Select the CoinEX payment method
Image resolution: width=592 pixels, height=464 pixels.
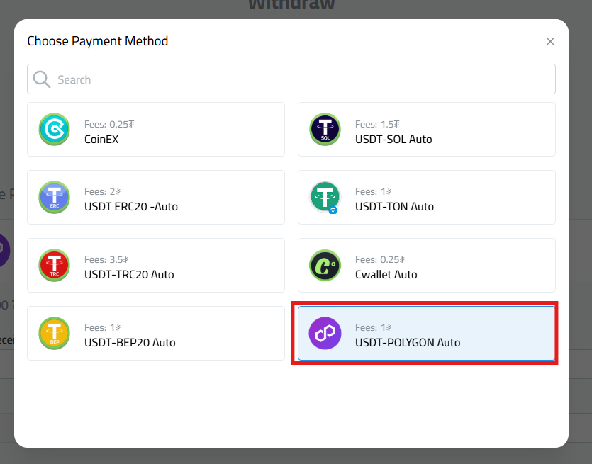coord(156,130)
